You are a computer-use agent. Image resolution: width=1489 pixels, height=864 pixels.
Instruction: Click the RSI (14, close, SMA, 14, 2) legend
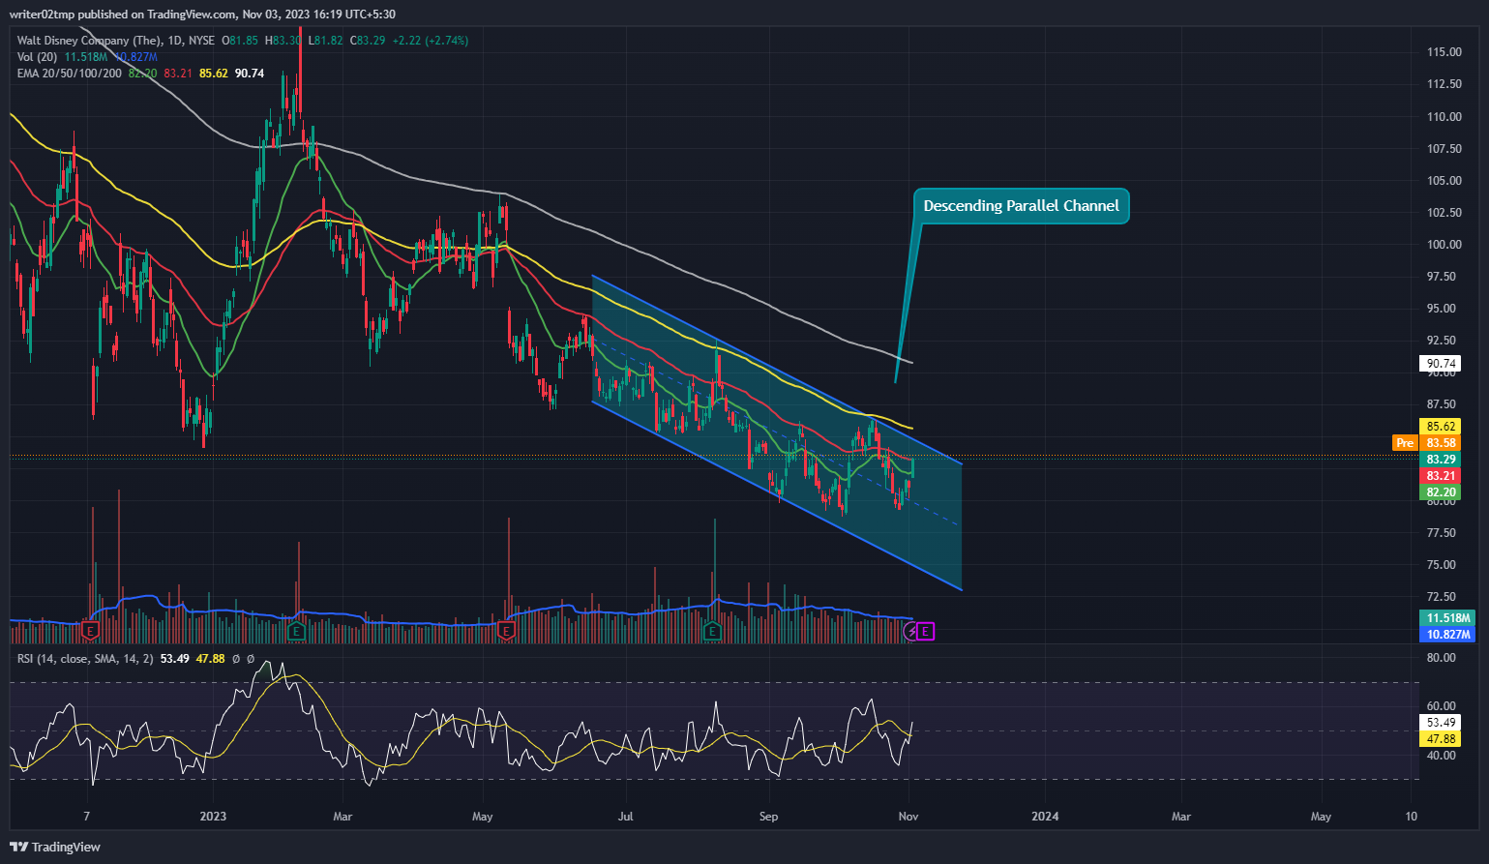tap(85, 659)
